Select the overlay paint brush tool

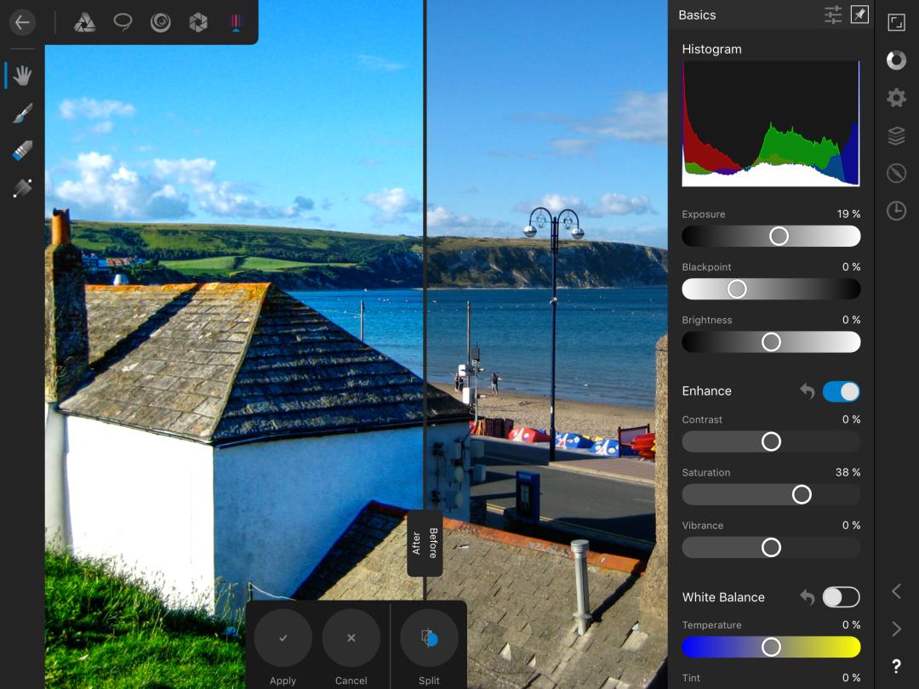22,113
